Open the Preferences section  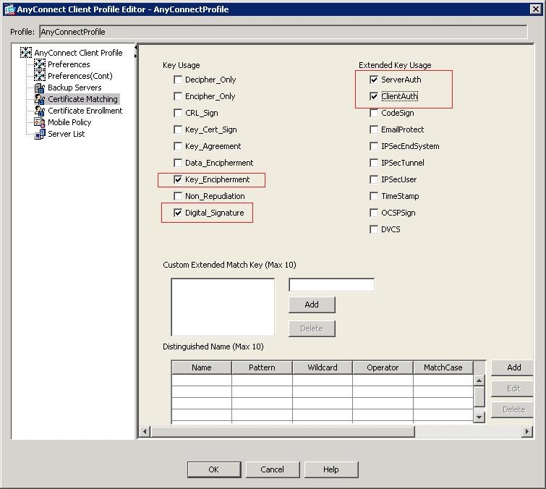pyautogui.click(x=69, y=64)
